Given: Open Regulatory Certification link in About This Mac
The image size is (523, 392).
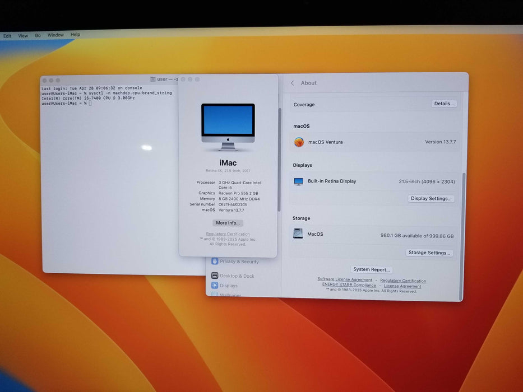Looking at the screenshot, I should (x=228, y=234).
